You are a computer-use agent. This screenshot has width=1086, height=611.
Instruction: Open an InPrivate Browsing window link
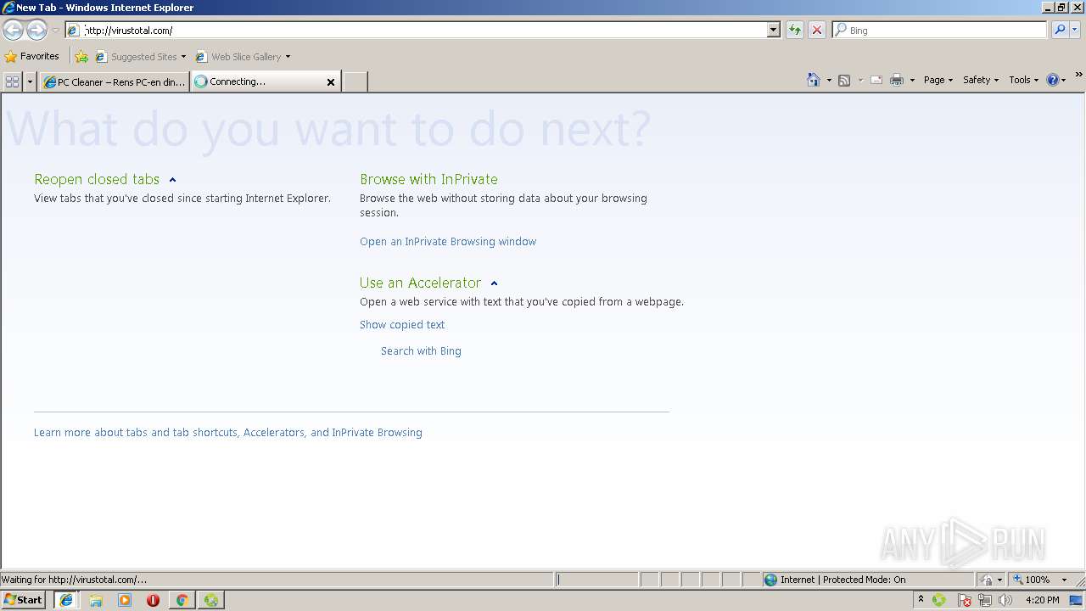[448, 242]
